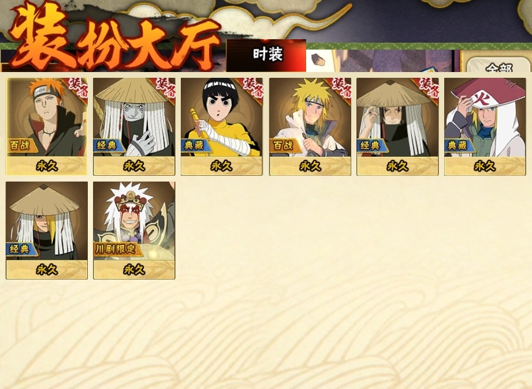Switch to the 全部 filter tab
The height and width of the screenshot is (389, 532).
click(498, 65)
